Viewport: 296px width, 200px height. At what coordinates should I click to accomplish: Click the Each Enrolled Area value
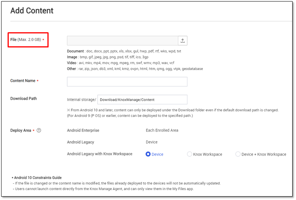162,130
